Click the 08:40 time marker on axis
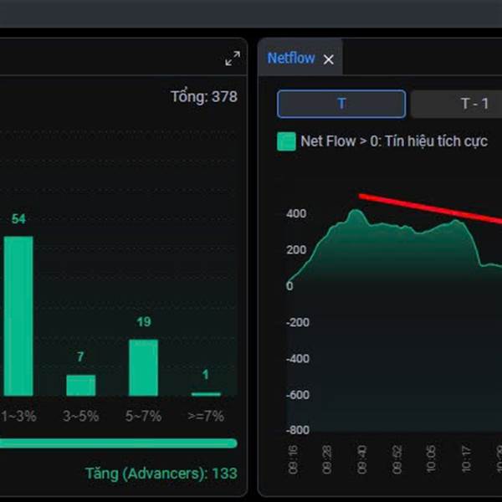Viewport: 502px width, 502px height. 361,459
